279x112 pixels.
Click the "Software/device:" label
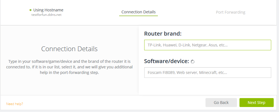tap(166, 61)
